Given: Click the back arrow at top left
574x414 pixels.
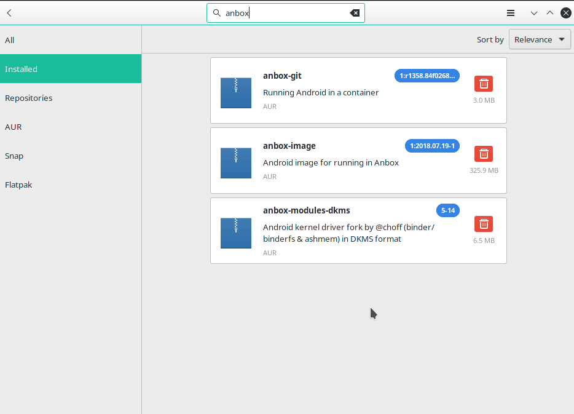Looking at the screenshot, I should tap(9, 12).
